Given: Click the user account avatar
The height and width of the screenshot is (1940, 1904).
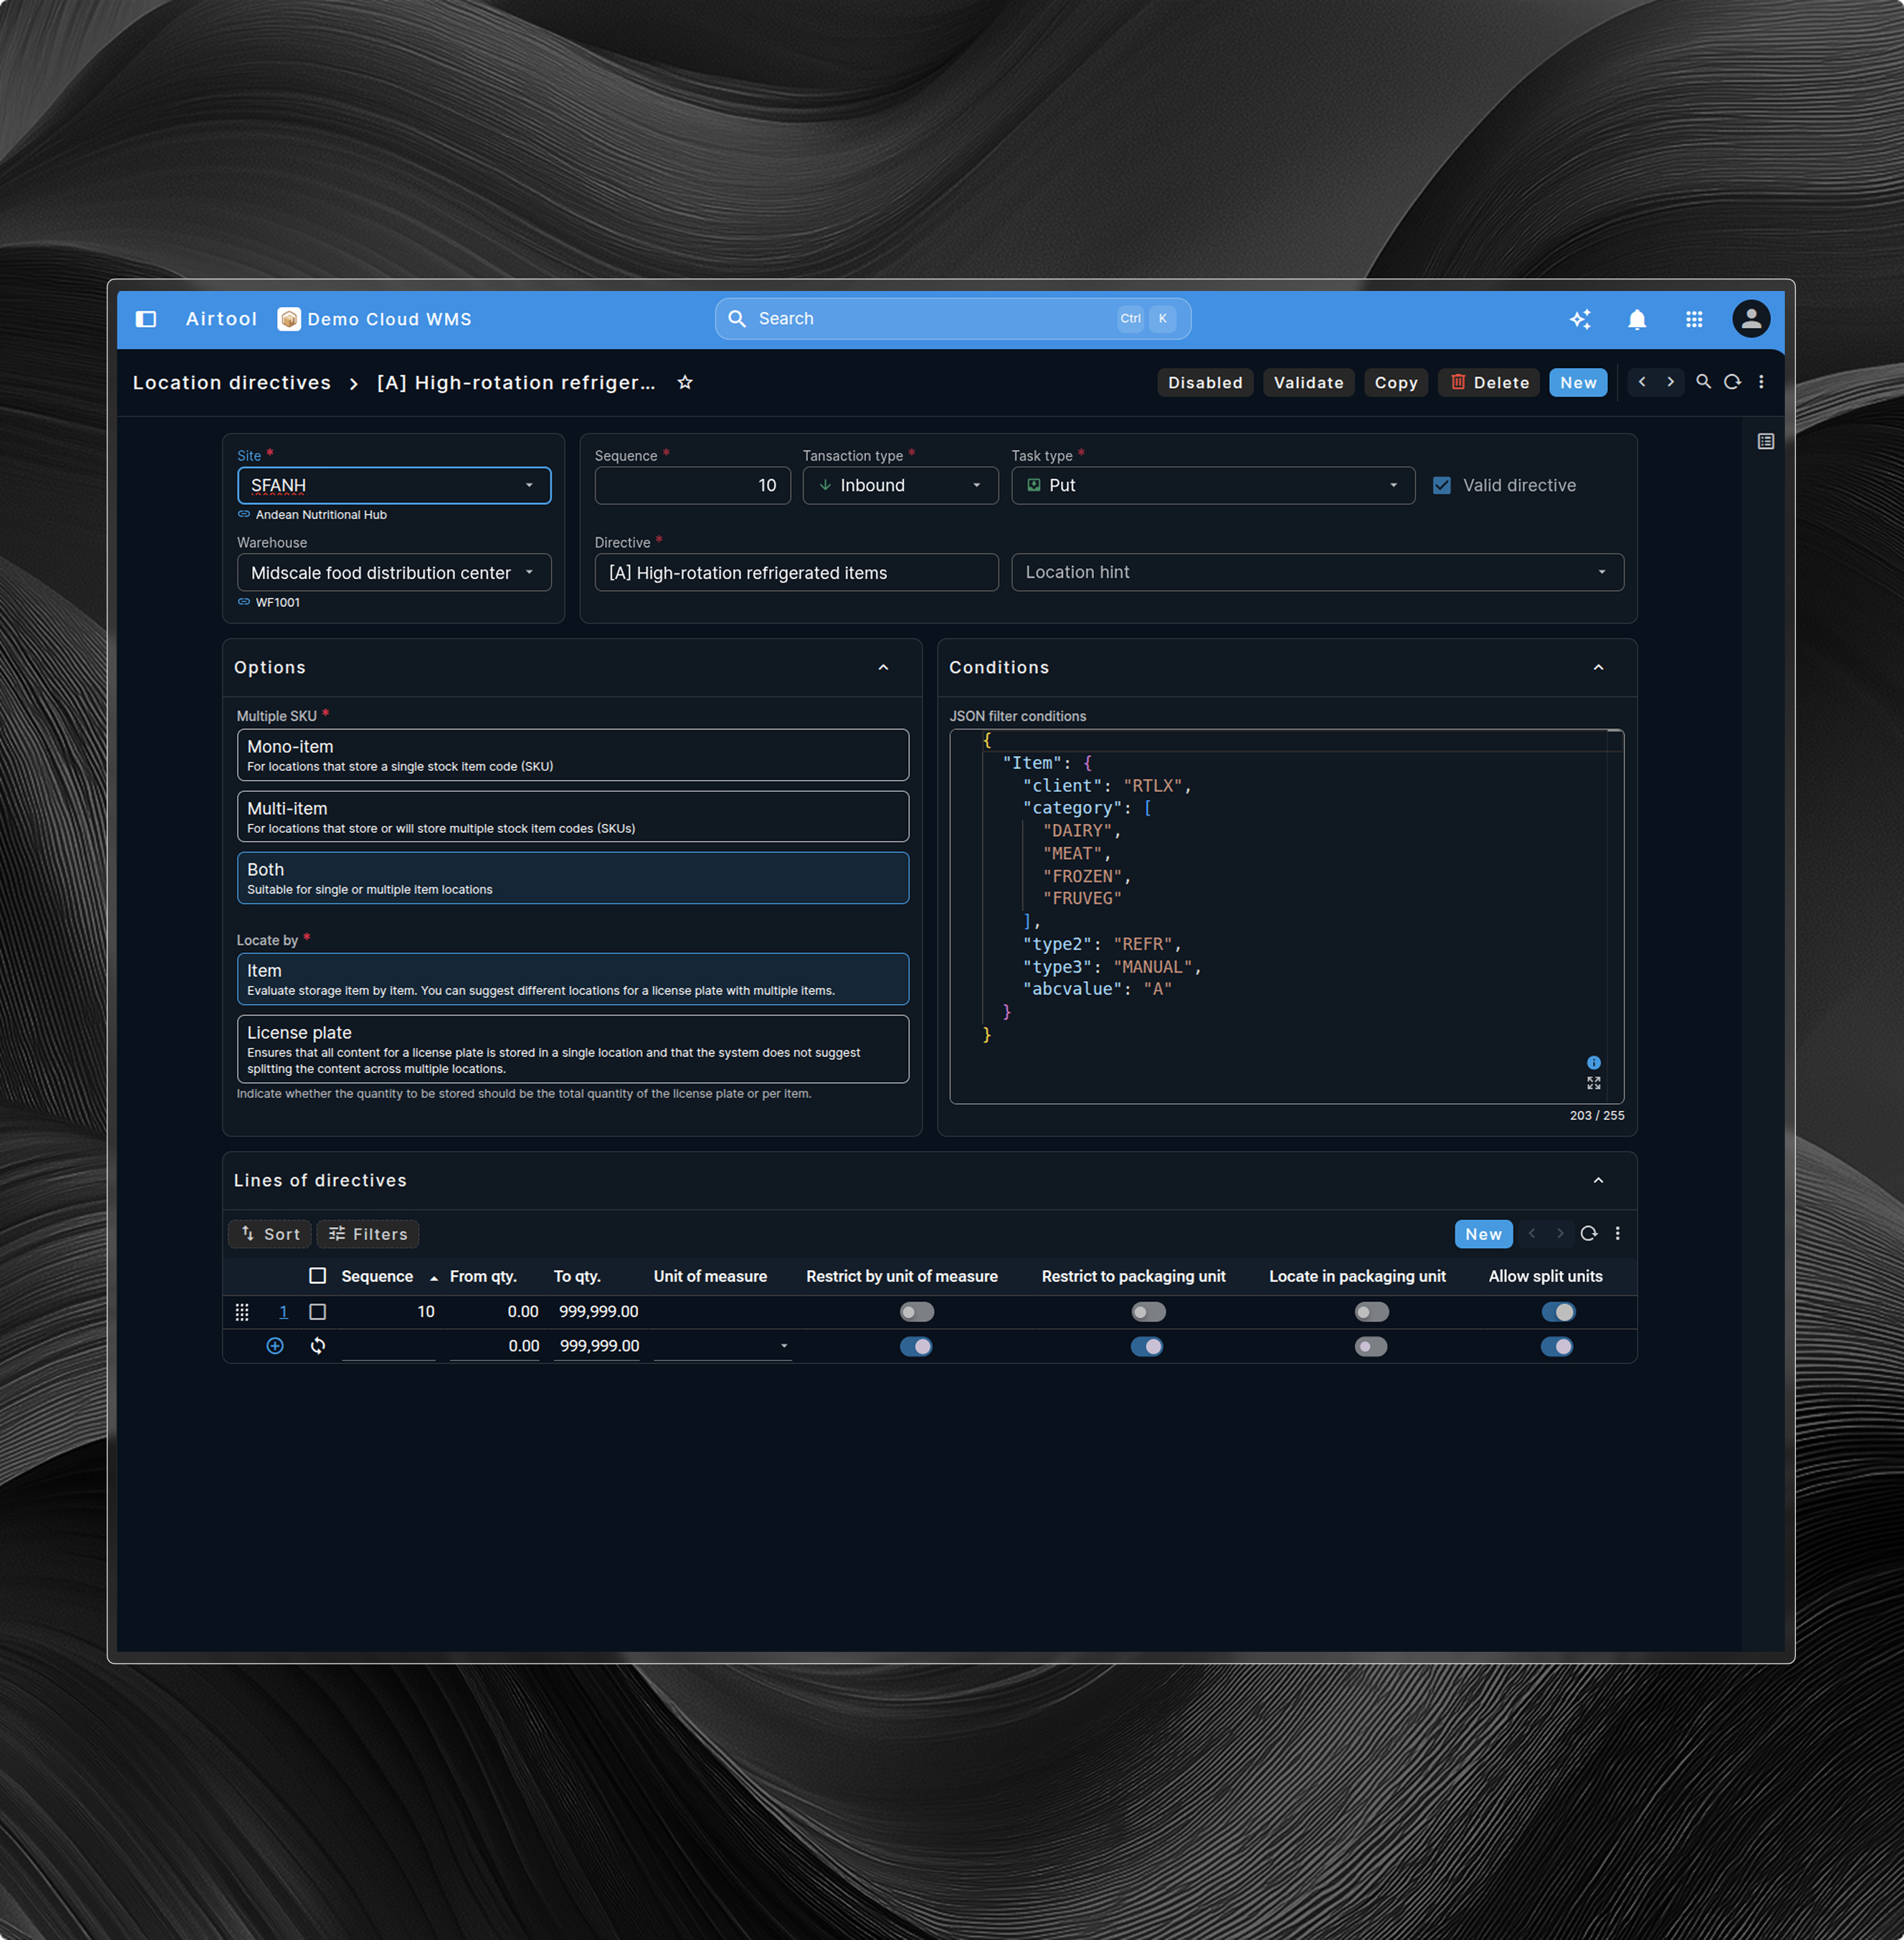Looking at the screenshot, I should 1750,319.
